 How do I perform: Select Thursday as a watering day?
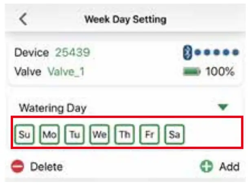124,134
